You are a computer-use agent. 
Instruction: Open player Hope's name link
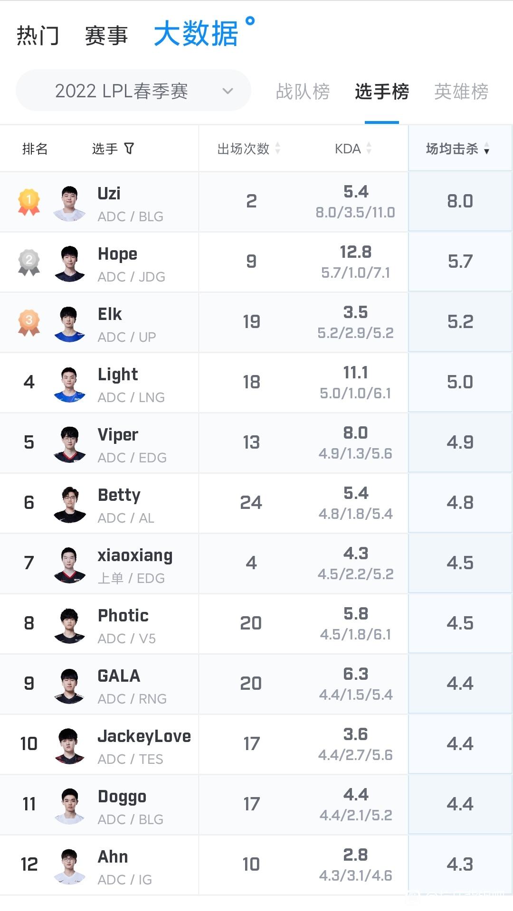118,254
